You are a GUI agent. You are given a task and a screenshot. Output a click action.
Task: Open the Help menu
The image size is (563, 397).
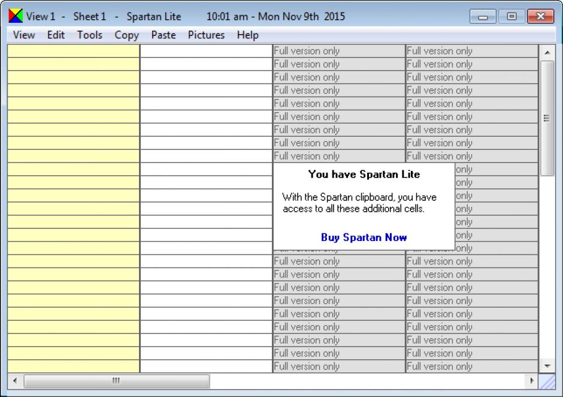click(x=248, y=35)
